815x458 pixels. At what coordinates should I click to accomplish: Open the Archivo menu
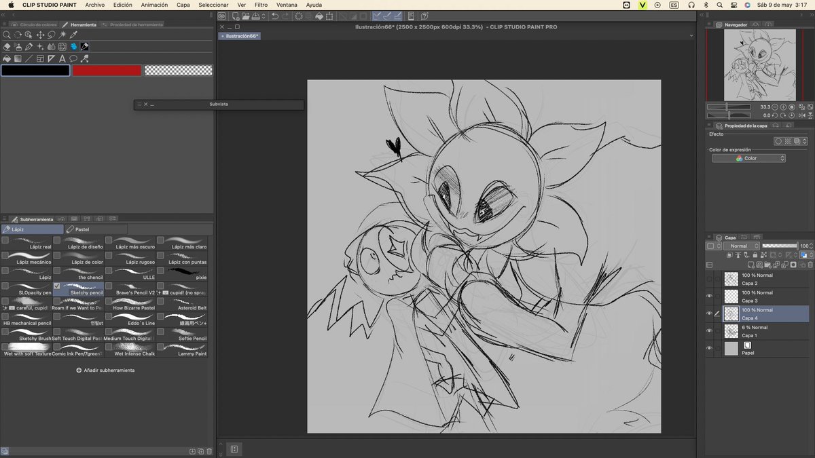coord(95,5)
